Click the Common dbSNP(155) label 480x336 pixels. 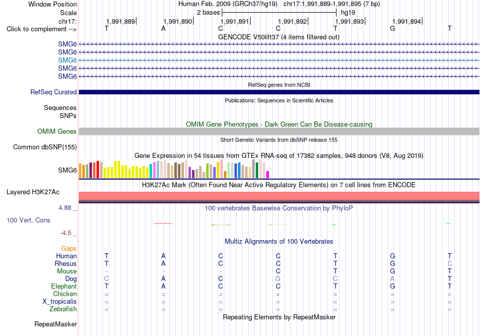[44, 147]
